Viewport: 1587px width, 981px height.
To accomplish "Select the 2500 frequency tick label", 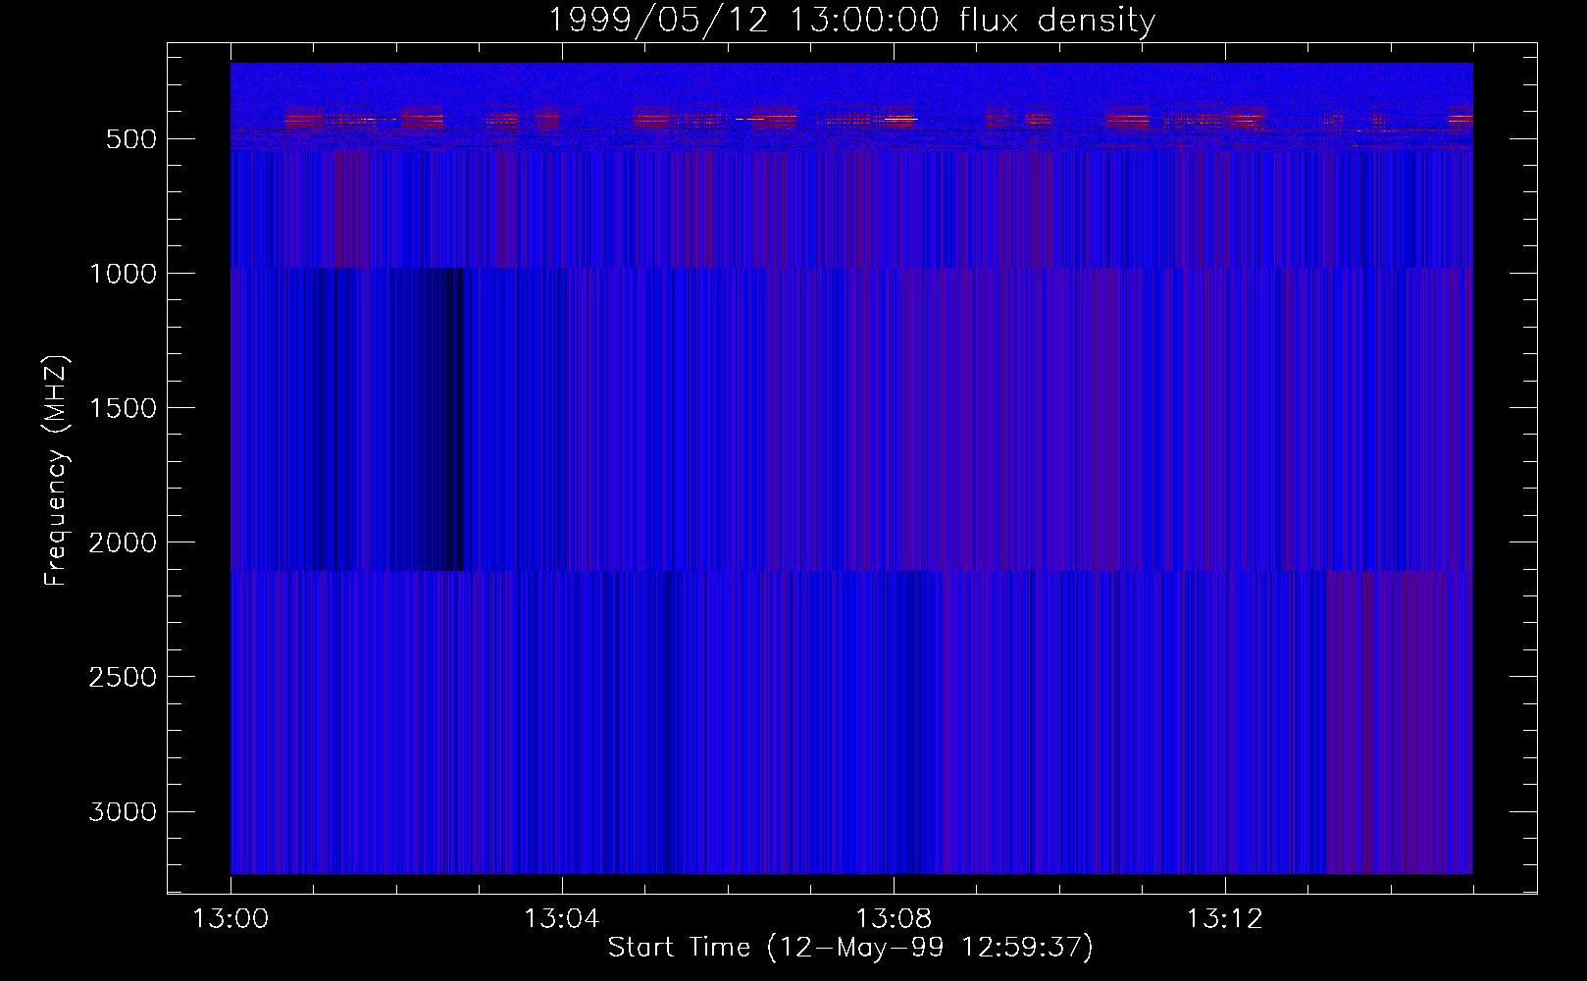I will pyautogui.click(x=123, y=677).
